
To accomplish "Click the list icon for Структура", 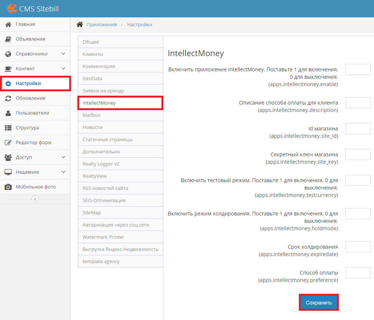I will point(8,128).
